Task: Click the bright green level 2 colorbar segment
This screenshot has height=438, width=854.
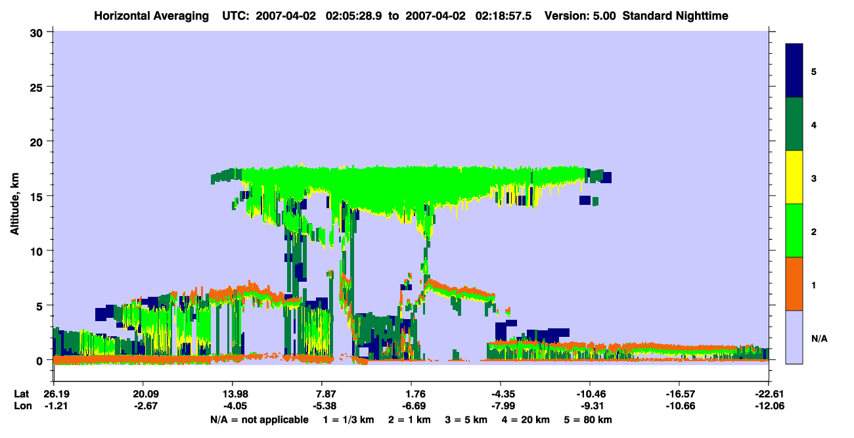Action: point(794,230)
